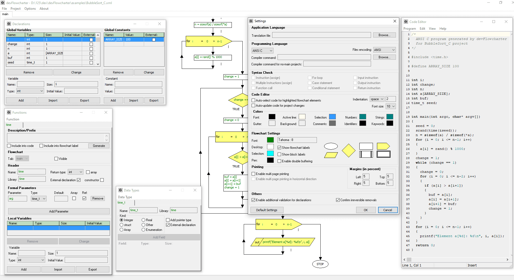Image resolution: width=514 pixels, height=280 pixels.
Task: Open the local variable Type dropdown
Action: coord(31,260)
